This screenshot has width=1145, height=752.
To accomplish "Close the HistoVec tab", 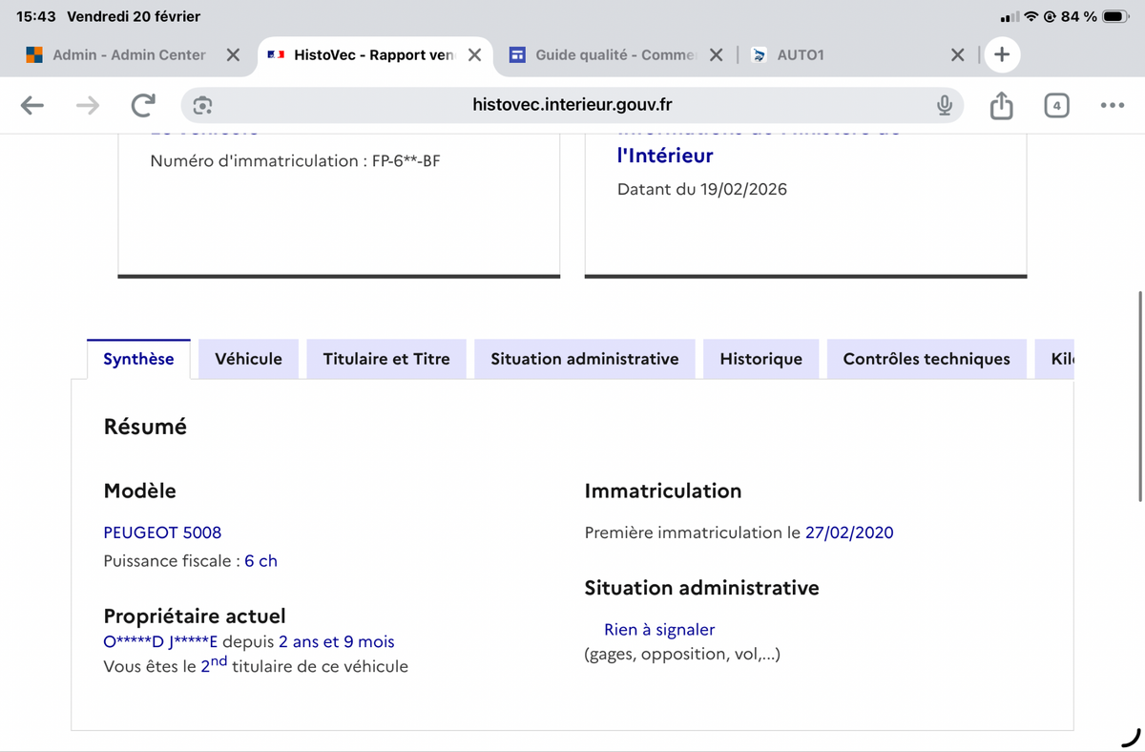I will pyautogui.click(x=474, y=55).
